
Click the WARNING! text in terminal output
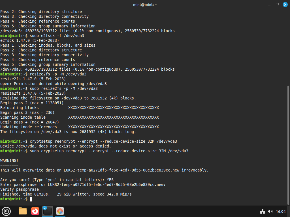coord(9,160)
